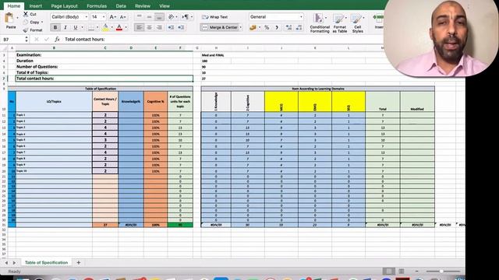Image resolution: width=499 pixels, height=280 pixels.
Task: Toggle Underline formatting
Action: click(76, 28)
